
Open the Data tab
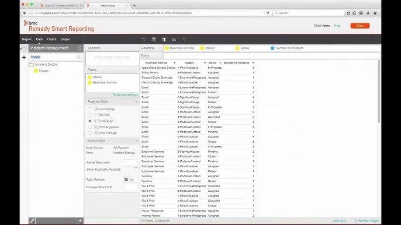click(39, 39)
